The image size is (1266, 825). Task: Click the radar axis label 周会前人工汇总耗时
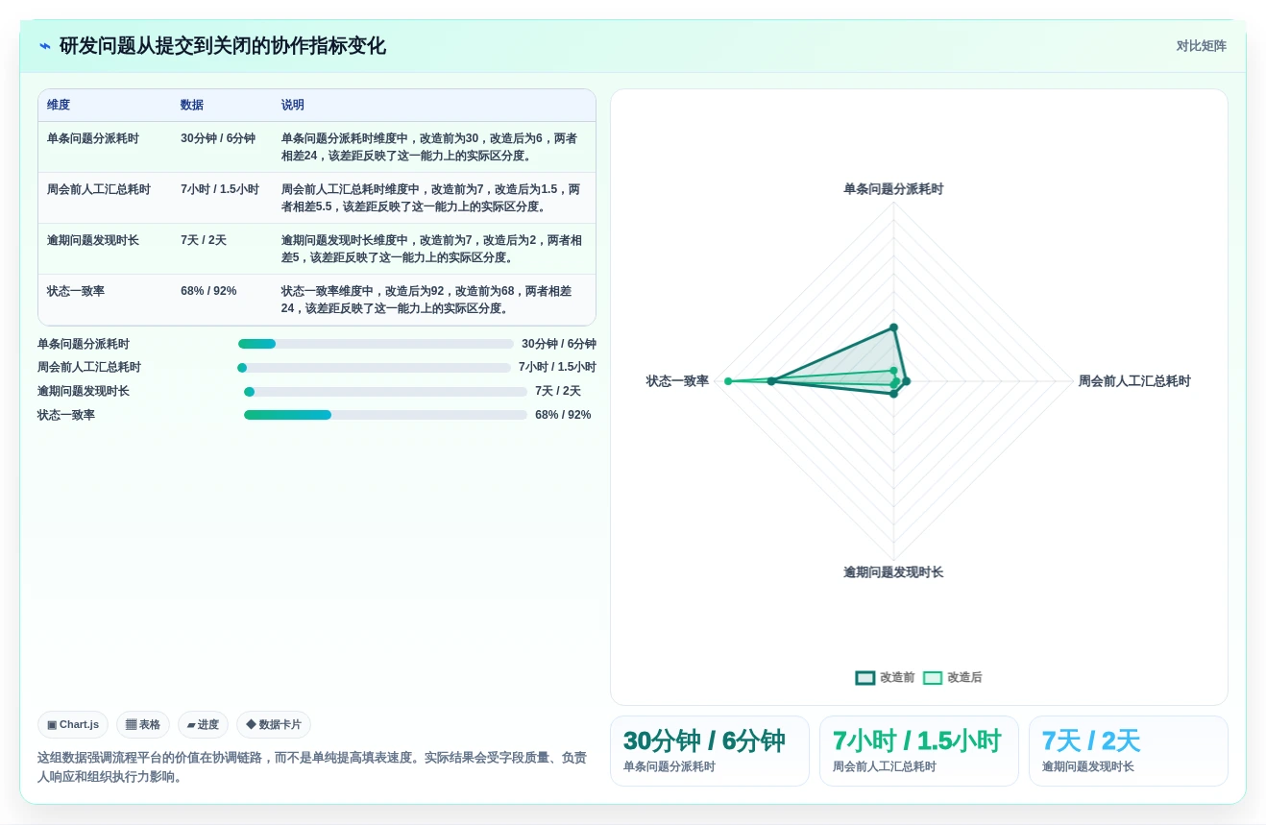pyautogui.click(x=1134, y=381)
